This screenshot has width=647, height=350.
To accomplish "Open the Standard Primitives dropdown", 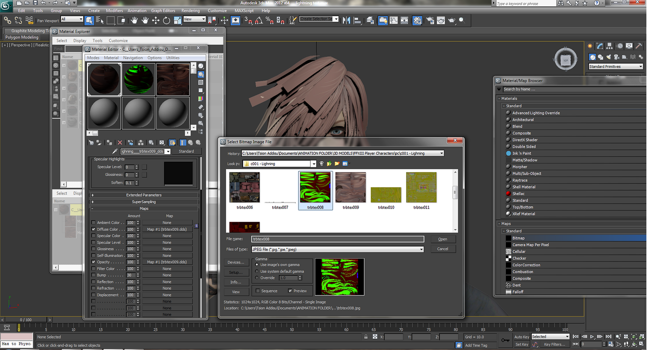I will (x=615, y=67).
